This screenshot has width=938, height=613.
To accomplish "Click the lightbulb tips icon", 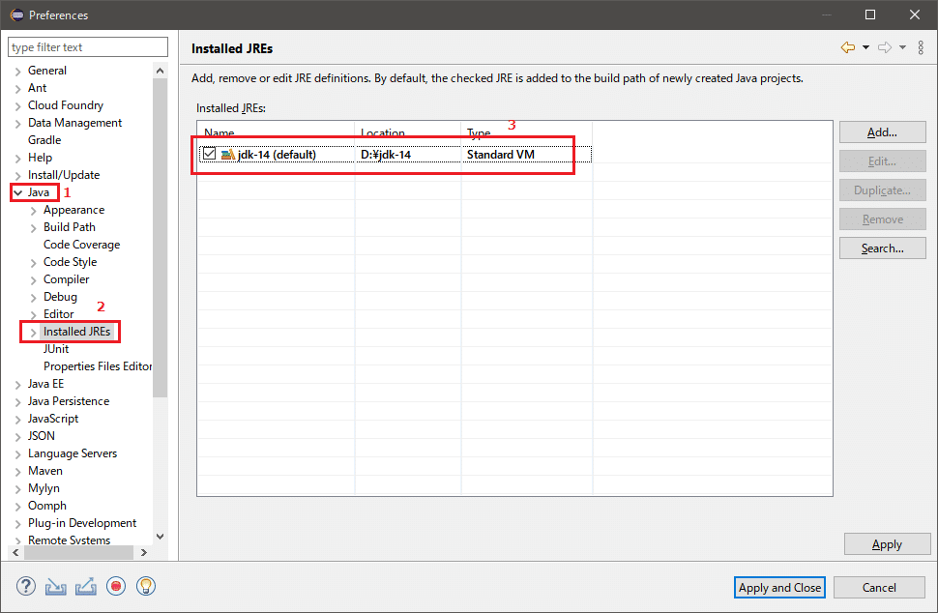I will click(x=146, y=586).
